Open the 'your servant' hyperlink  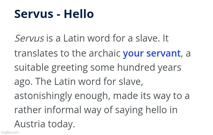click(x=151, y=53)
